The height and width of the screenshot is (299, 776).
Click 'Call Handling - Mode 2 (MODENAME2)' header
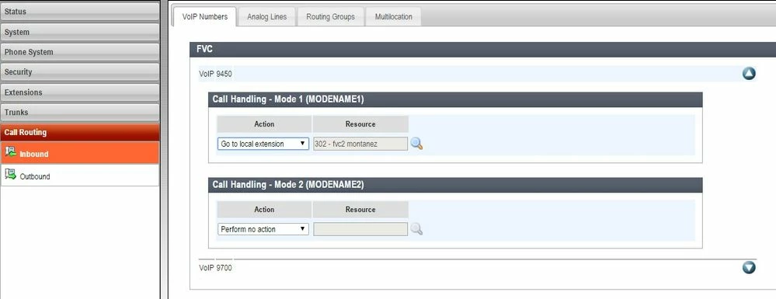point(455,185)
